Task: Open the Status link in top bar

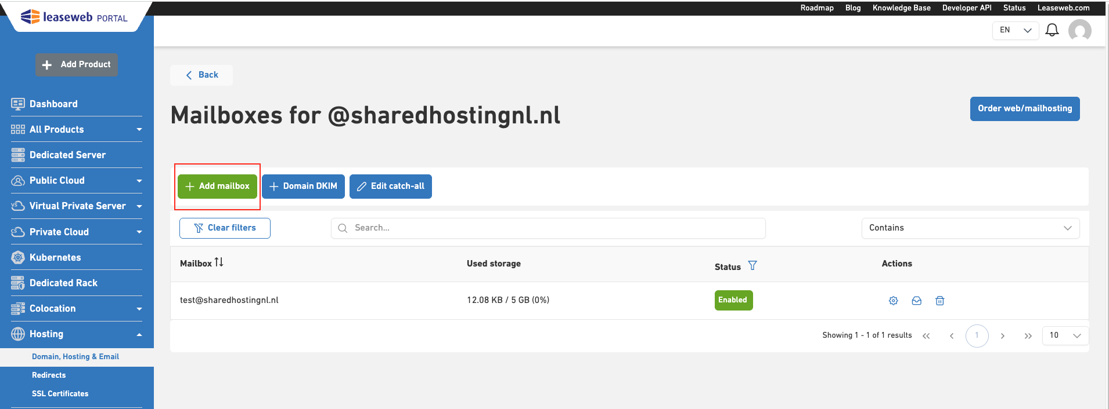Action: [x=1014, y=8]
